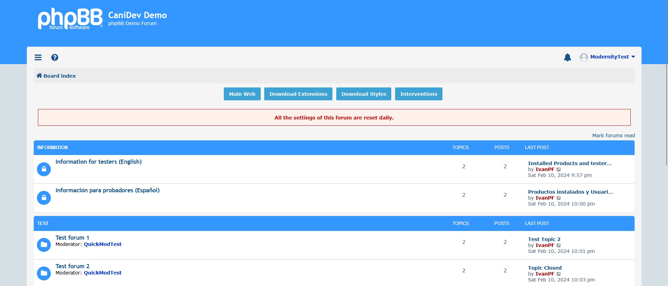The image size is (668, 286).
Task: Go to latest post icon for Topic Closed
Action: point(559,274)
